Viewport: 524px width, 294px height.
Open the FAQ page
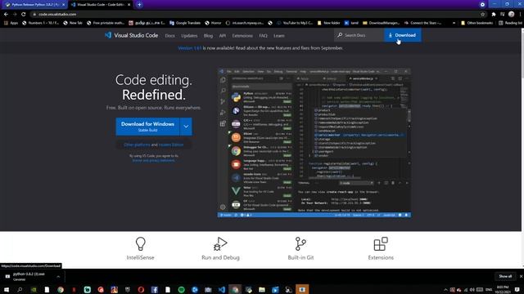pos(263,36)
